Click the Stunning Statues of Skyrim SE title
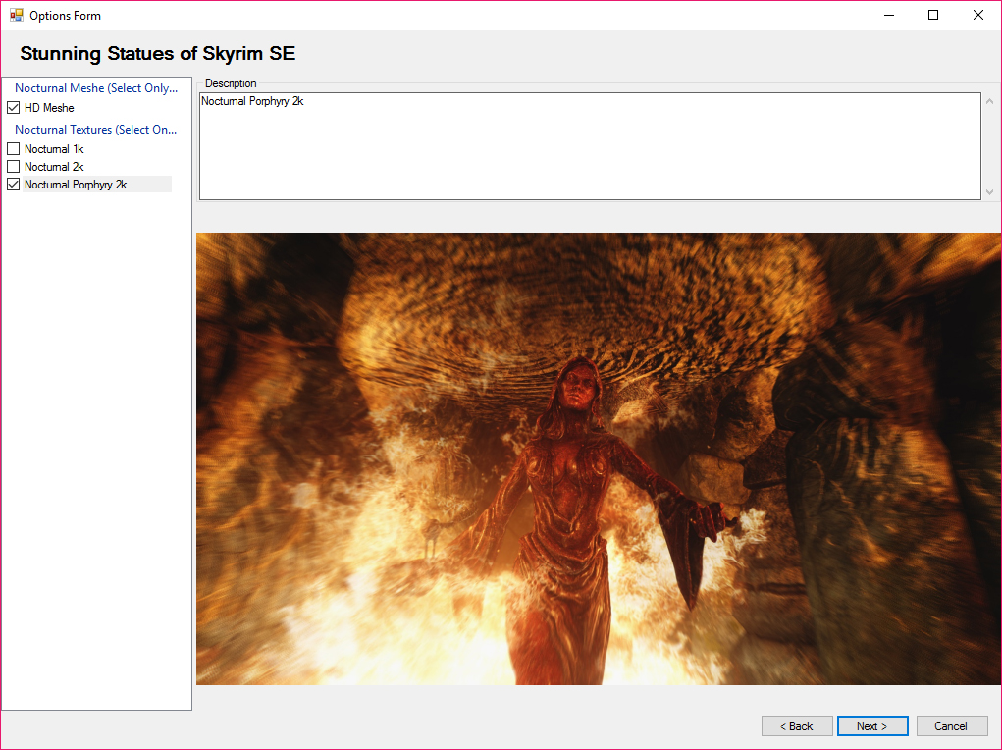The width and height of the screenshot is (1002, 750). 158,53
